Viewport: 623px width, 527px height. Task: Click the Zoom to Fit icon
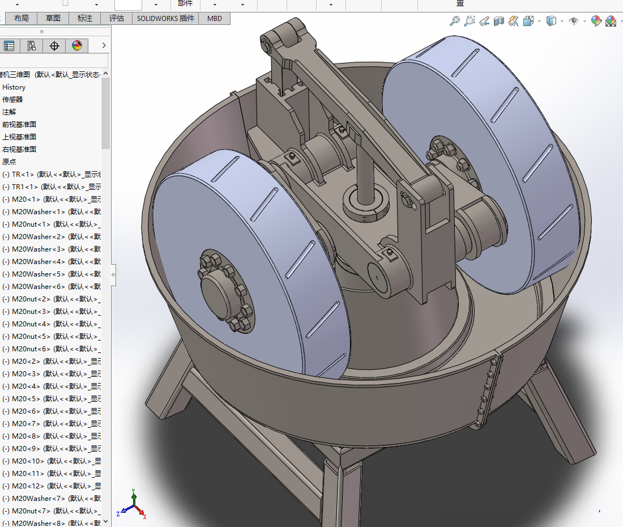455,21
